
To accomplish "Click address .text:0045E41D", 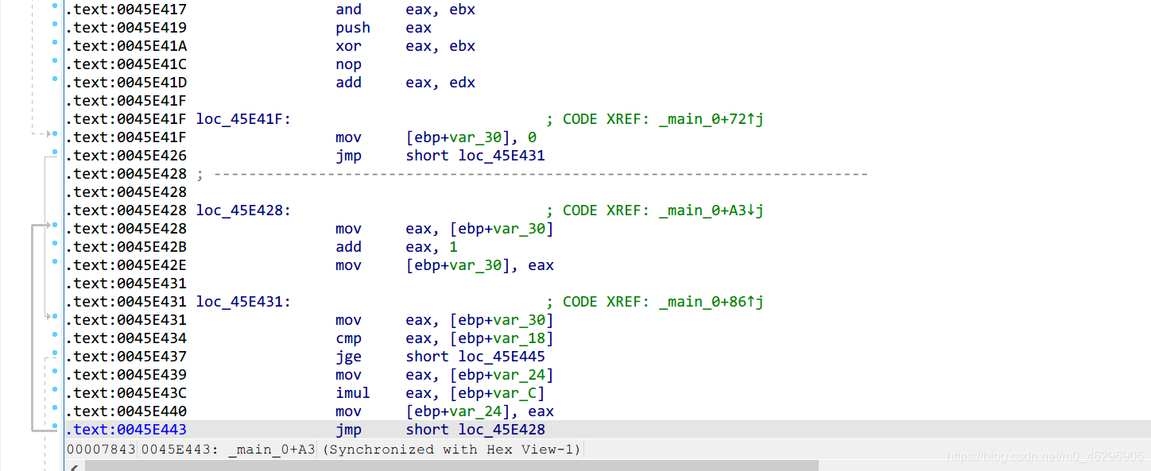I will (126, 83).
